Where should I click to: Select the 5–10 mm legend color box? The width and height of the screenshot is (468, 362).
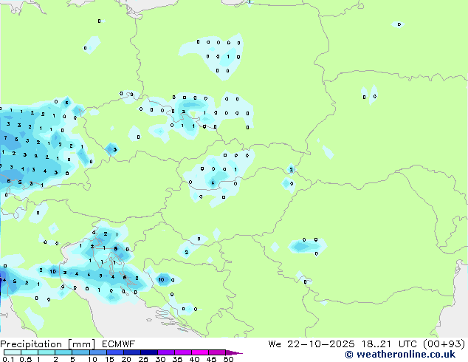point(80,352)
